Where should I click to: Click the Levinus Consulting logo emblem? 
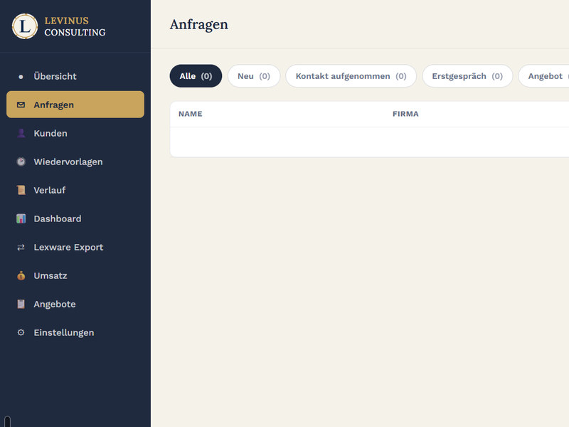click(25, 26)
